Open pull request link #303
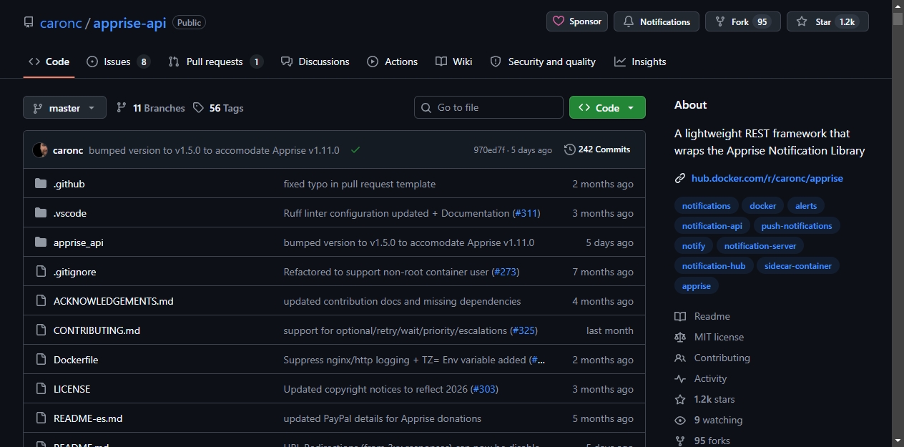Screen dimensions: 904x447 484,389
